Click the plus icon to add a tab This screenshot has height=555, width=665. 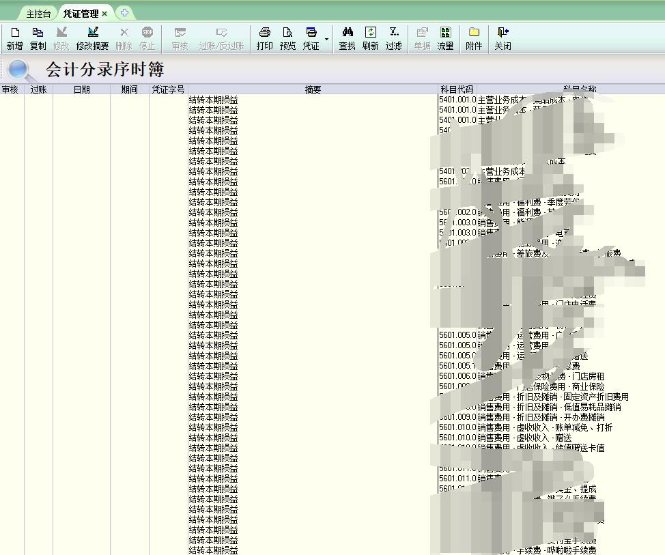(124, 13)
